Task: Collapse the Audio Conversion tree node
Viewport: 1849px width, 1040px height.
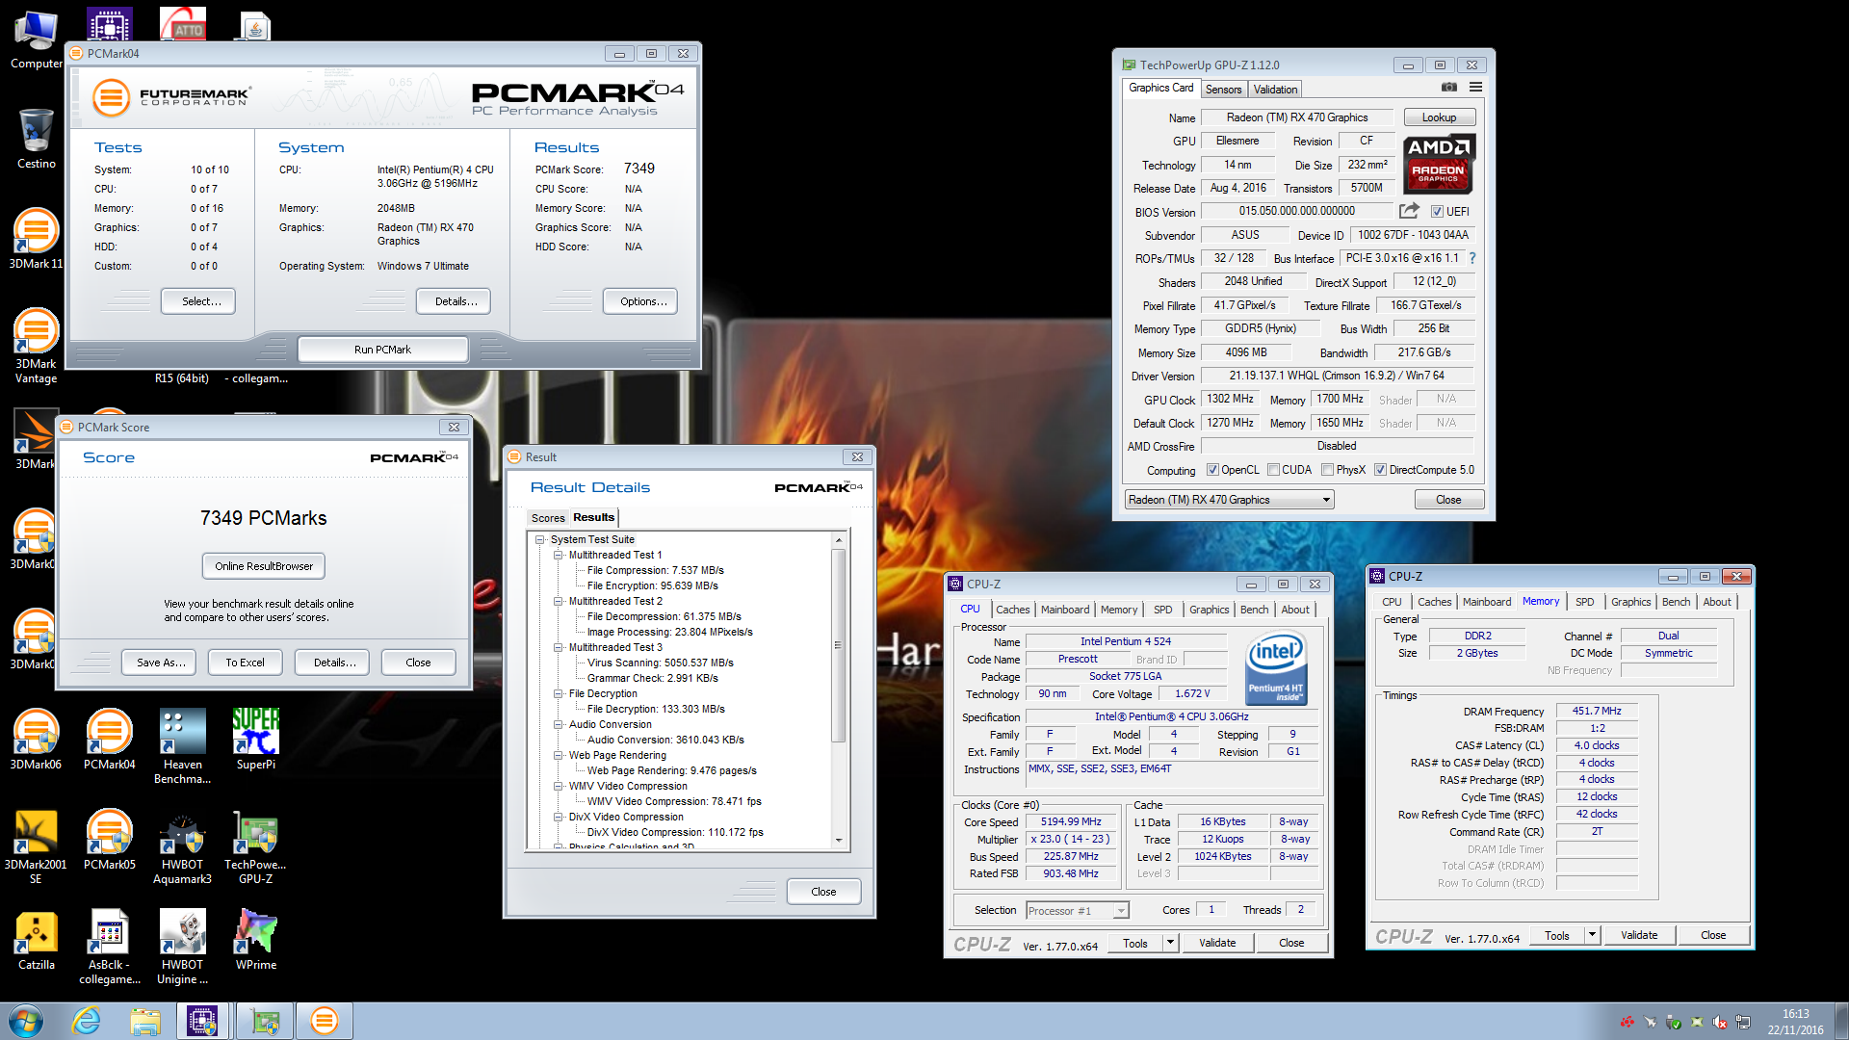Action: pyautogui.click(x=558, y=725)
